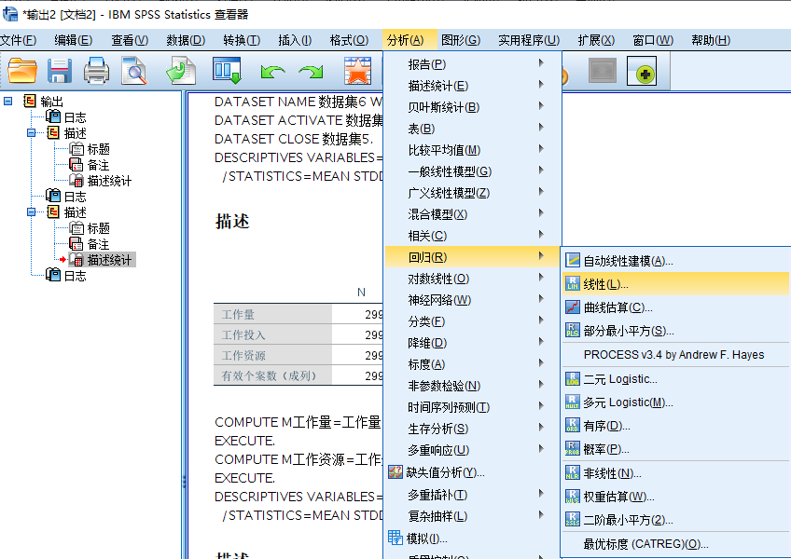This screenshot has height=559, width=791.
Task: Open 权重估算(W) option
Action: click(675, 497)
